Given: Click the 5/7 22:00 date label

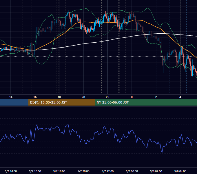Looking at the screenshot, I should pyautogui.click(x=107, y=171).
